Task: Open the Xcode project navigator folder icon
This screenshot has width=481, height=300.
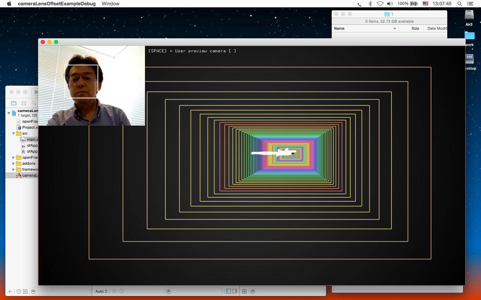Action: pos(14,103)
